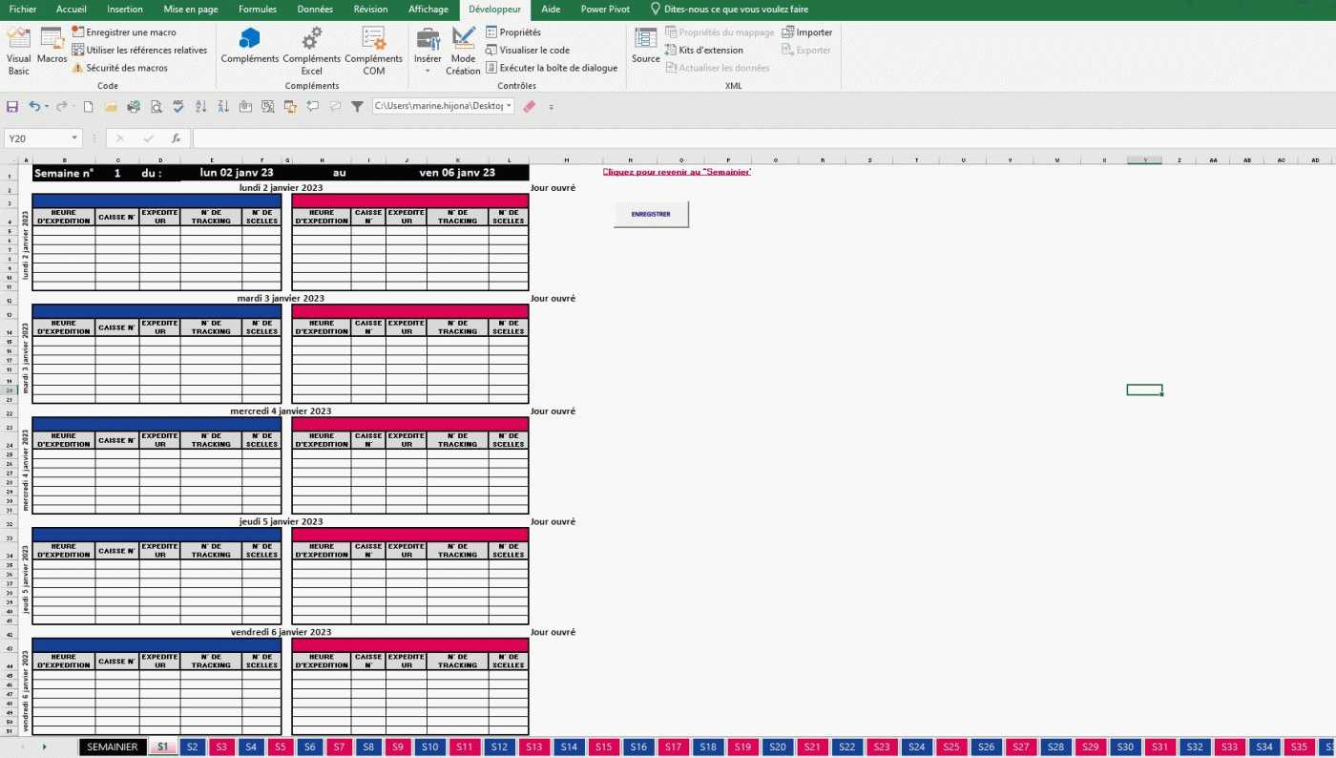Viewport: 1336px width, 758px height.
Task: Click the eraser icon in quick access toolbar
Action: coord(530,107)
